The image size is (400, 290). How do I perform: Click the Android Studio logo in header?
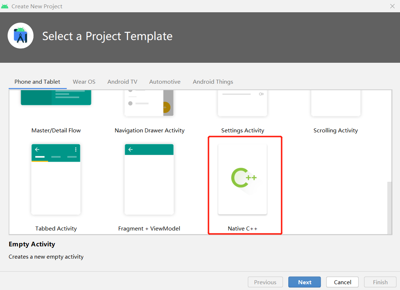(21, 36)
